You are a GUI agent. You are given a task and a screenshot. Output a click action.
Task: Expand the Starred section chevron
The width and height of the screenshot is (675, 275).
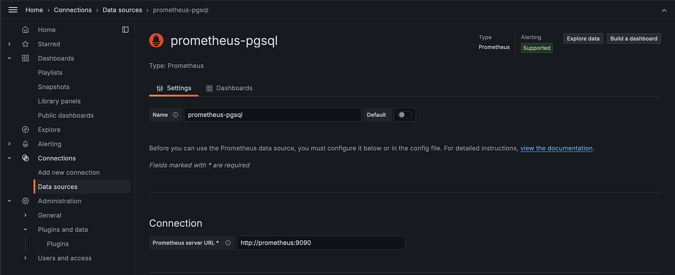[x=9, y=44]
